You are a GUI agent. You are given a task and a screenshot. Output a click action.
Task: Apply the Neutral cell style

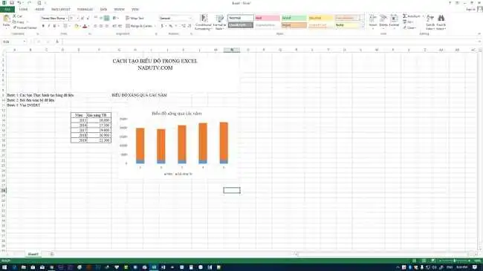coord(321,18)
